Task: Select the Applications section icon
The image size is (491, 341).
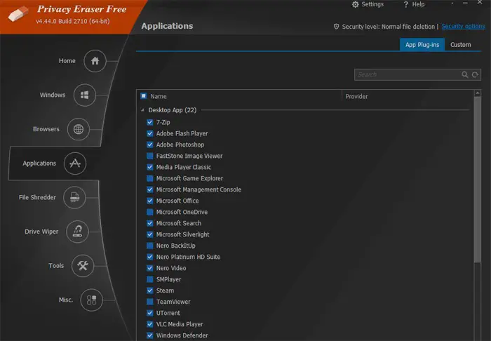Action: pos(75,163)
